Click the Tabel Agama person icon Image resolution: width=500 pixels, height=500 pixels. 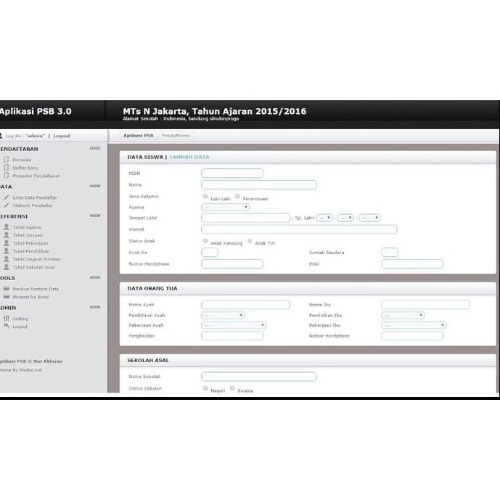click(x=6, y=227)
